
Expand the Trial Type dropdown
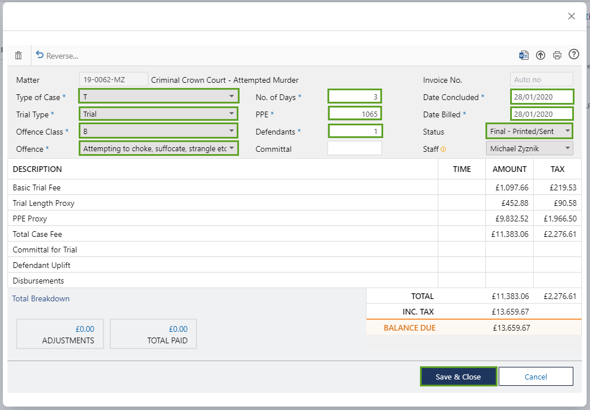coord(159,114)
